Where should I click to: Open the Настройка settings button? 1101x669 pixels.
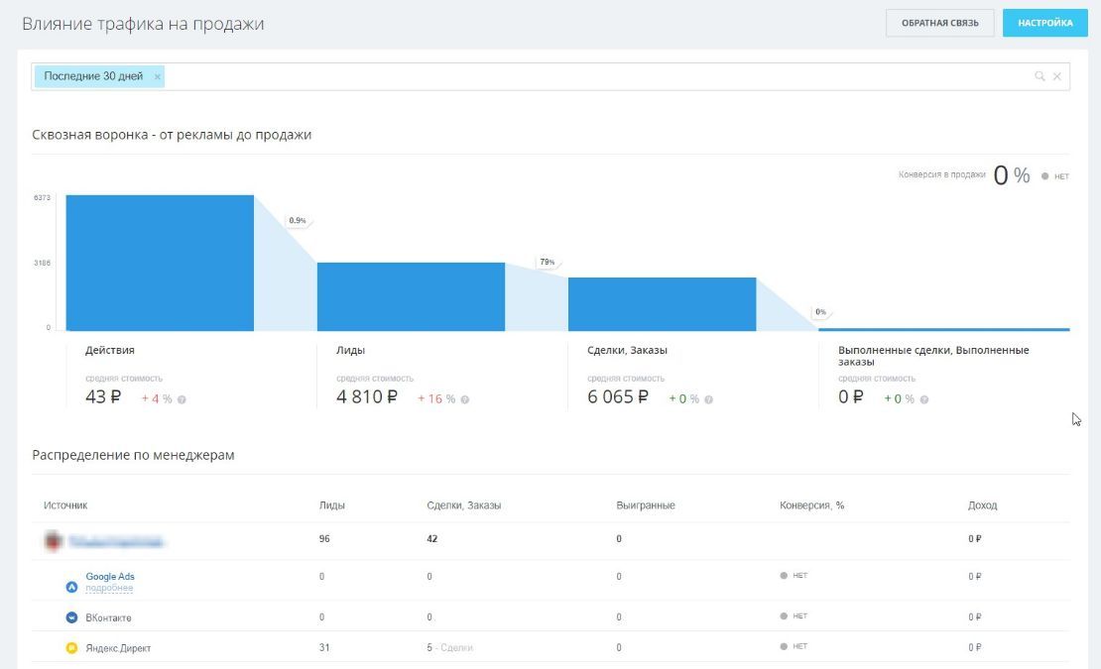click(x=1044, y=23)
